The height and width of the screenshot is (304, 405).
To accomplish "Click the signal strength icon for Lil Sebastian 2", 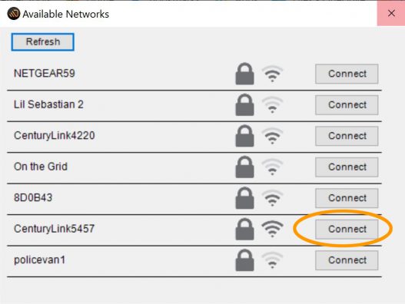I will (x=272, y=104).
